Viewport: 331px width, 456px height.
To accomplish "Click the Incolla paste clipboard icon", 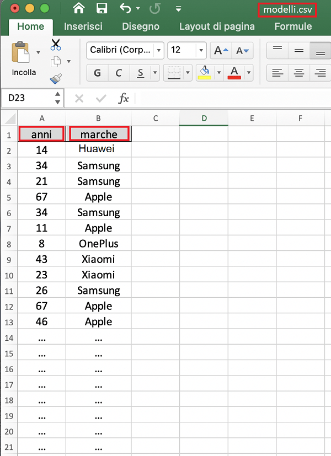I will (x=20, y=52).
